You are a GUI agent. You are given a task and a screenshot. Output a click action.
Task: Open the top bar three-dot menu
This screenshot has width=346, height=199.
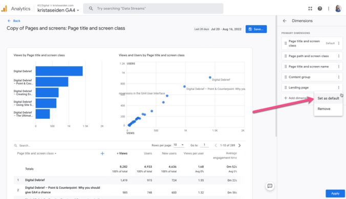pos(329,9)
